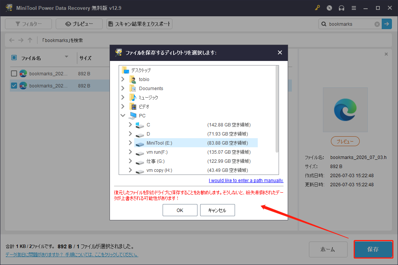Screen dimensions: 398x265
Task: Expand drive C
Action: (x=130, y=125)
